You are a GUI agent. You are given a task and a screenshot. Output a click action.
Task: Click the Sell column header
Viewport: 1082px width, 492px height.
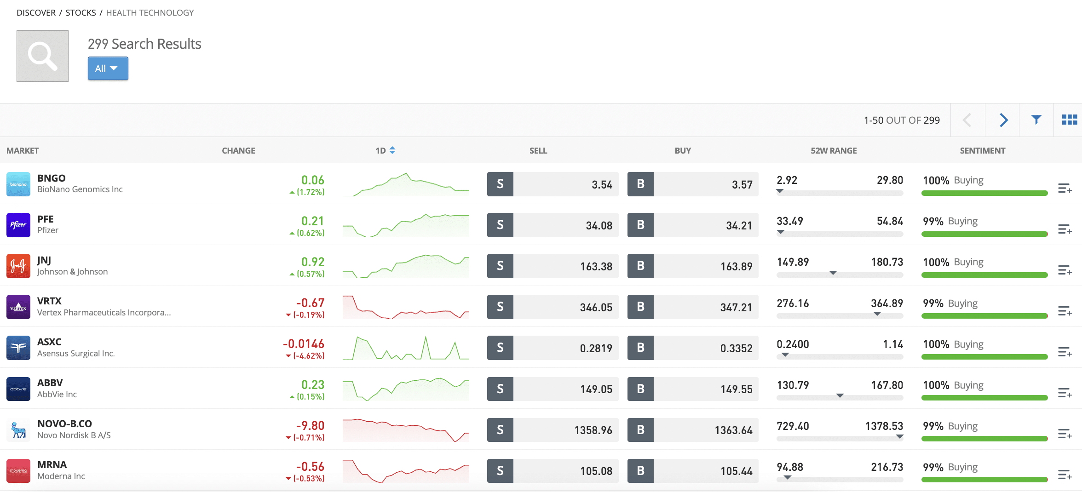pyautogui.click(x=538, y=150)
